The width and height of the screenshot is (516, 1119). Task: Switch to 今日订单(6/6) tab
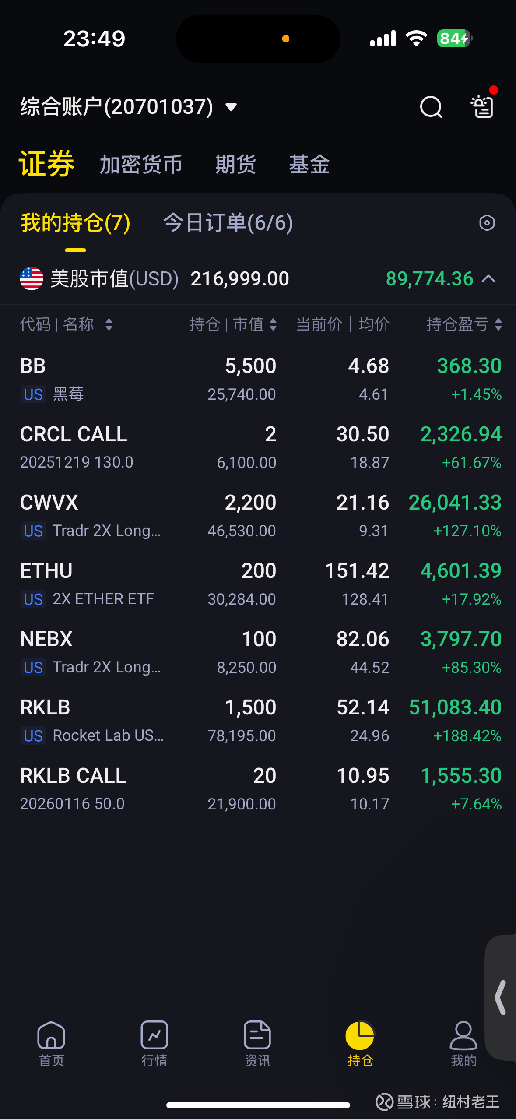[x=228, y=223]
